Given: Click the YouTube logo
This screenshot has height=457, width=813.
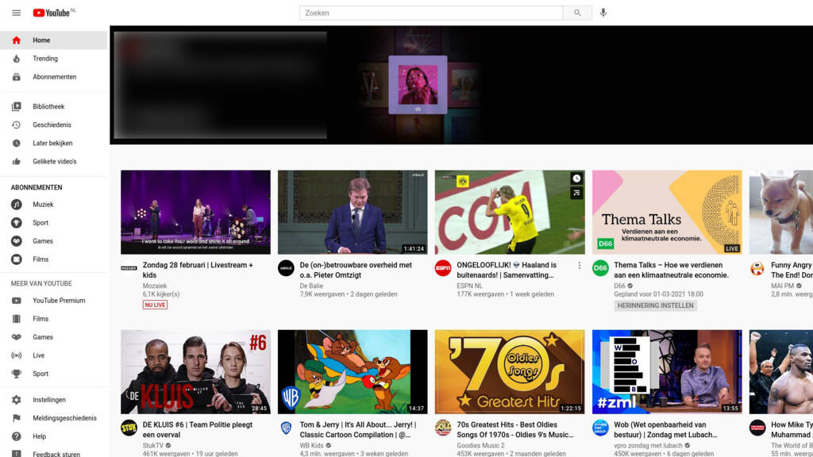Looking at the screenshot, I should point(52,13).
